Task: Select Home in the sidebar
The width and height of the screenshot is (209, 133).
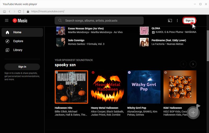Action: coord(22,32)
